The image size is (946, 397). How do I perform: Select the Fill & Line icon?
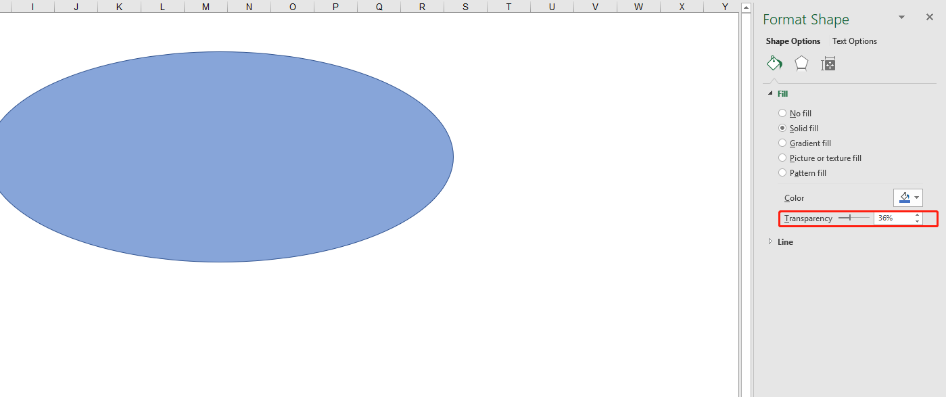(x=774, y=63)
